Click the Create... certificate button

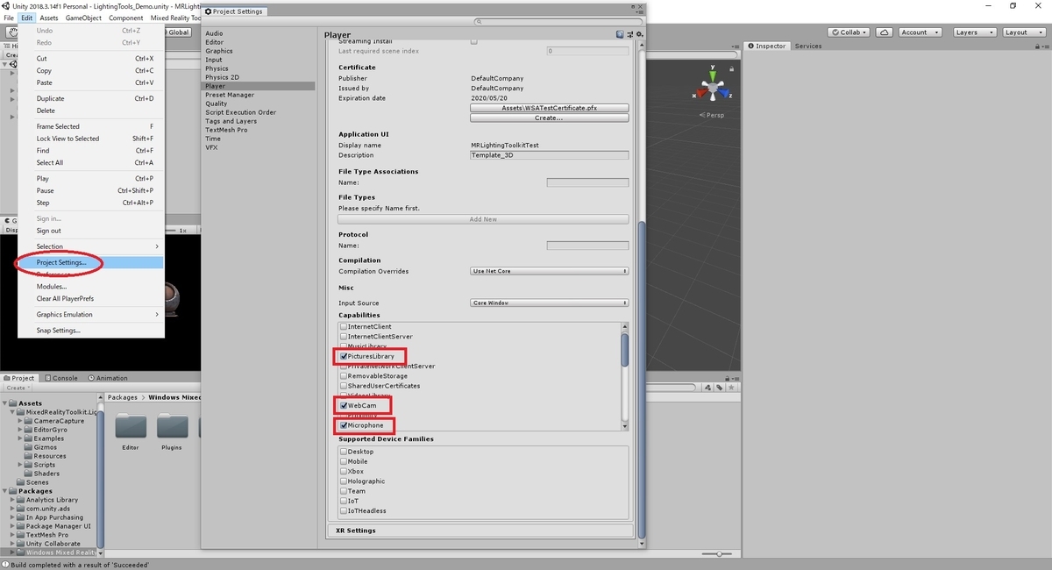point(549,118)
